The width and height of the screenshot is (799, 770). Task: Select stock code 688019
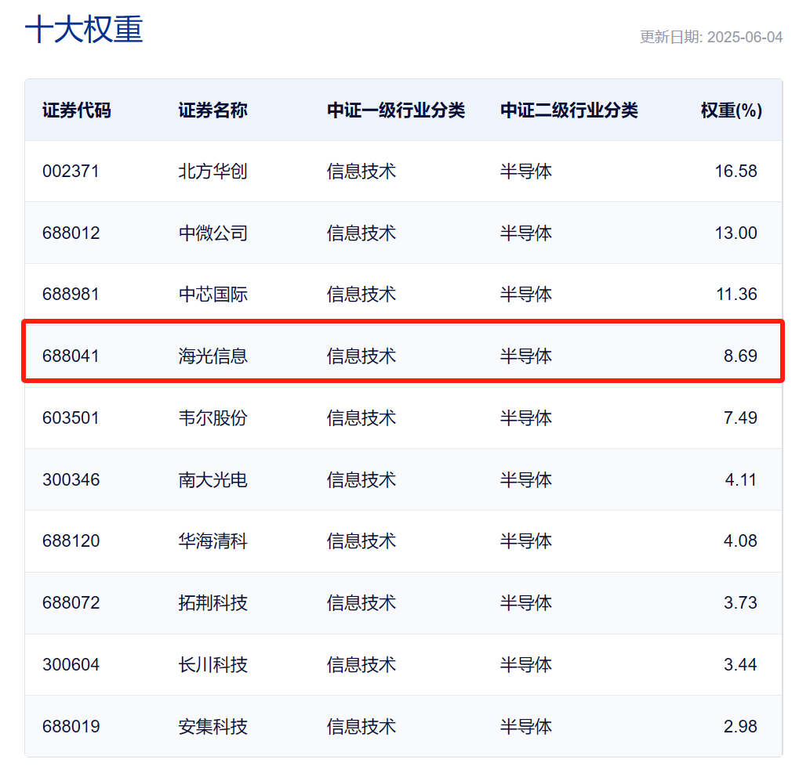click(71, 726)
